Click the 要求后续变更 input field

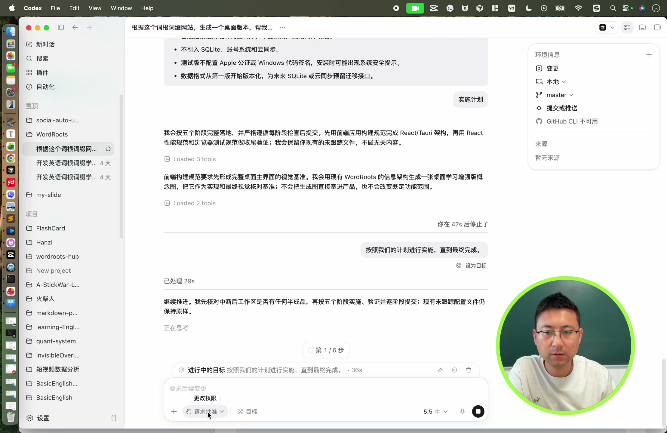click(x=326, y=388)
